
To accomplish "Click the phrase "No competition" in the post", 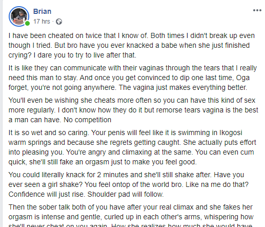I will pos(87,120).
